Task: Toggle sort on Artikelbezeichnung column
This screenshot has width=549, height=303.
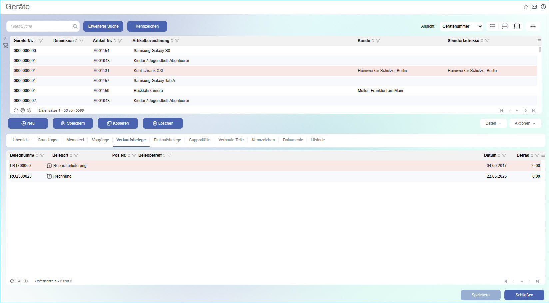Action: 172,41
